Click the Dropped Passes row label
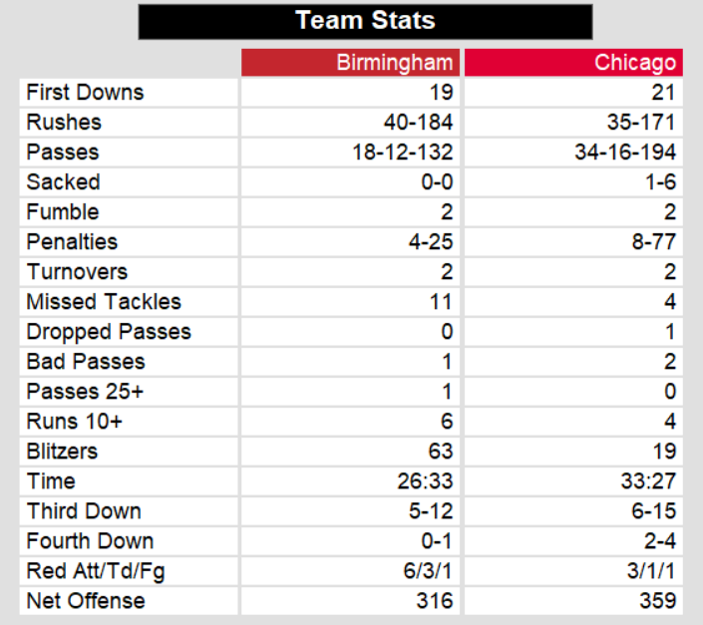This screenshot has width=703, height=625. point(109,332)
